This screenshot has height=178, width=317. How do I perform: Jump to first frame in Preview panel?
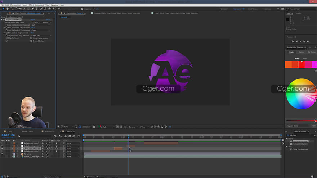[x=293, y=41]
